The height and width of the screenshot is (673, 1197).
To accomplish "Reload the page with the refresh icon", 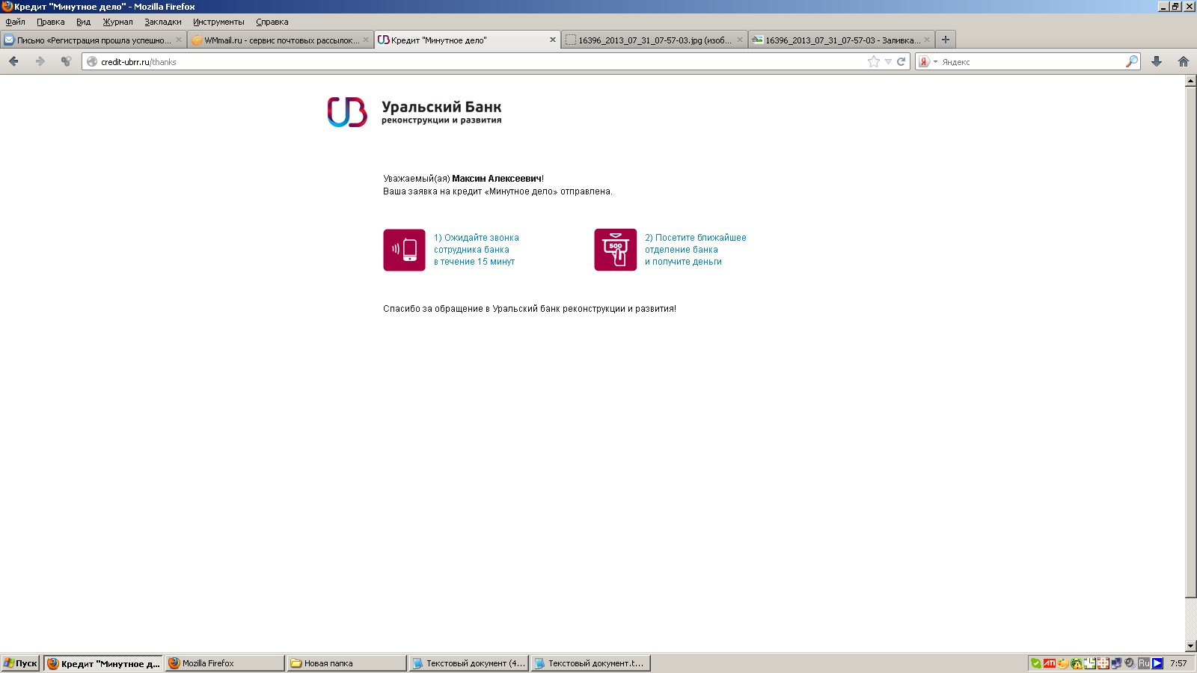I will coord(901,61).
